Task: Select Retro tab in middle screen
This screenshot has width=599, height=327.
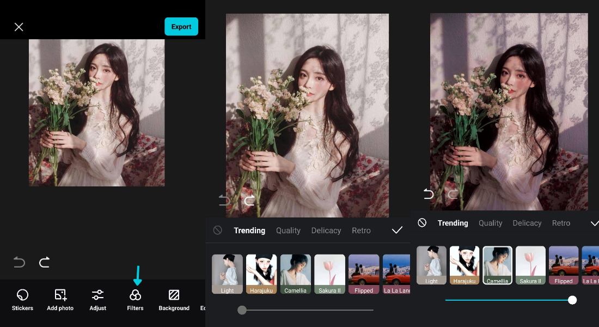Action: point(361,231)
